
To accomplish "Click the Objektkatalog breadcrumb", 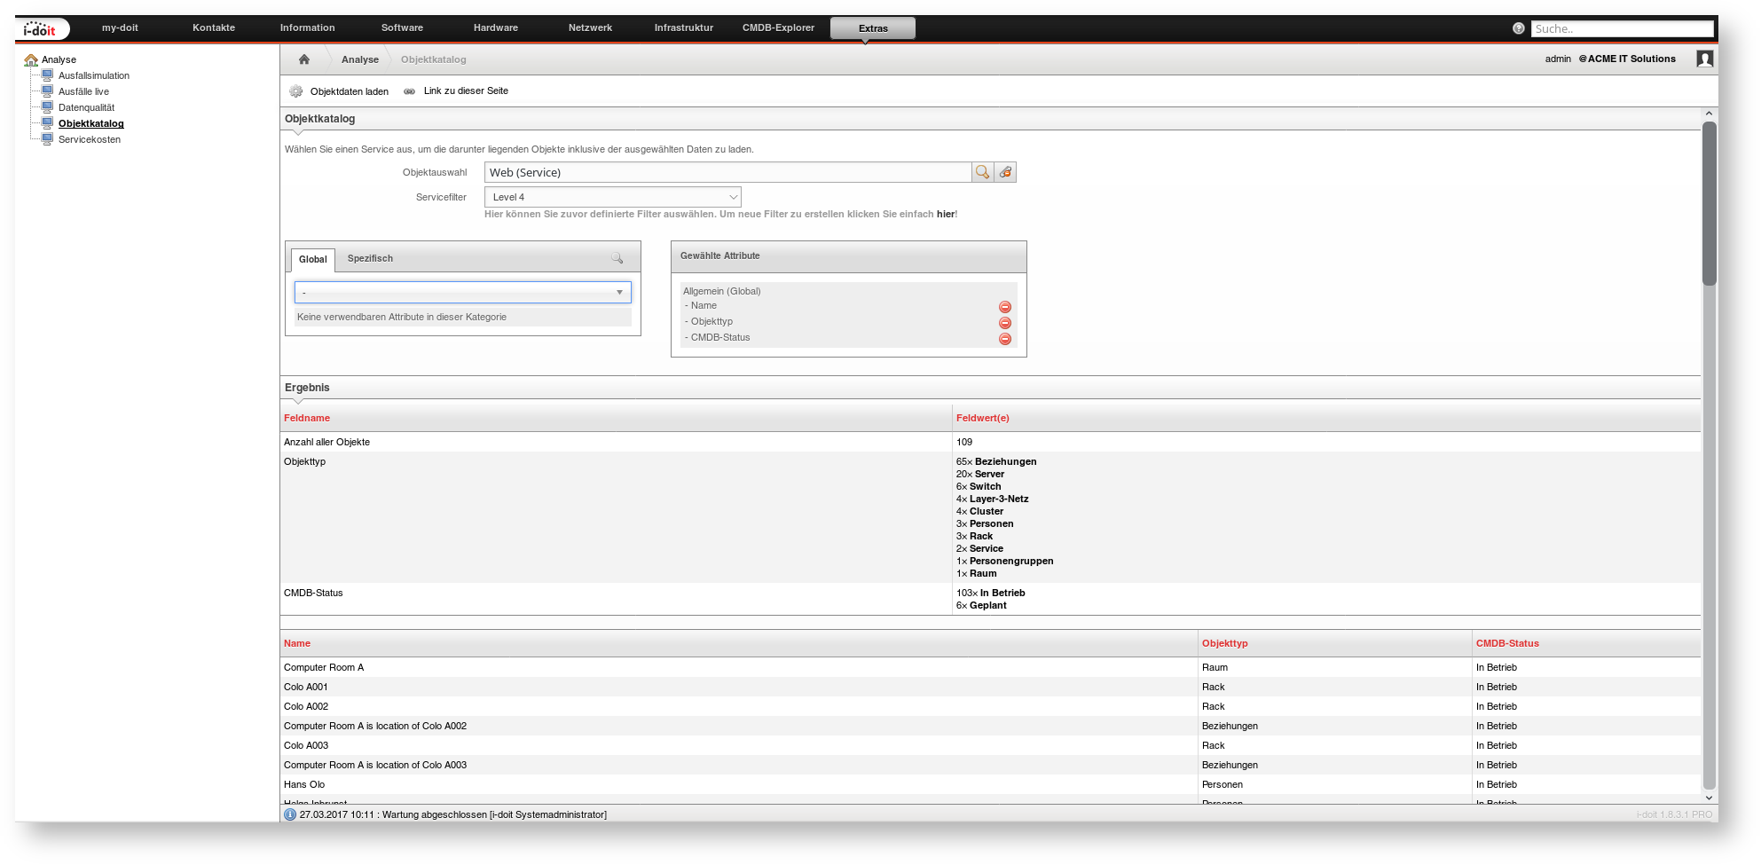I will point(433,59).
